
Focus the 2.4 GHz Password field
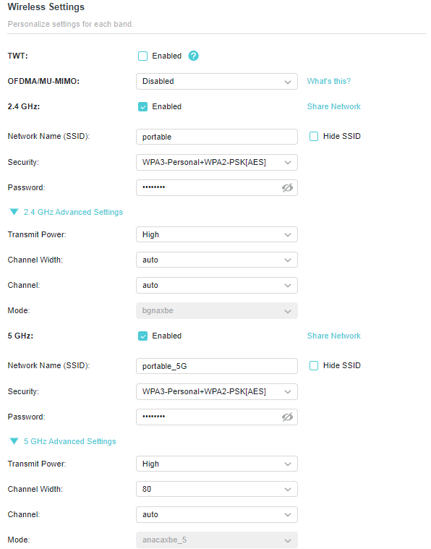tap(217, 187)
